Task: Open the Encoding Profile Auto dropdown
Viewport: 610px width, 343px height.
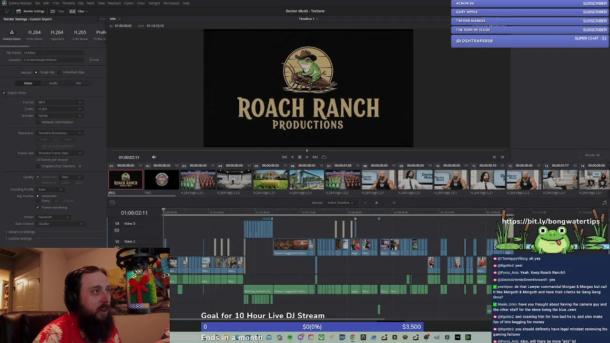Action: pos(50,190)
